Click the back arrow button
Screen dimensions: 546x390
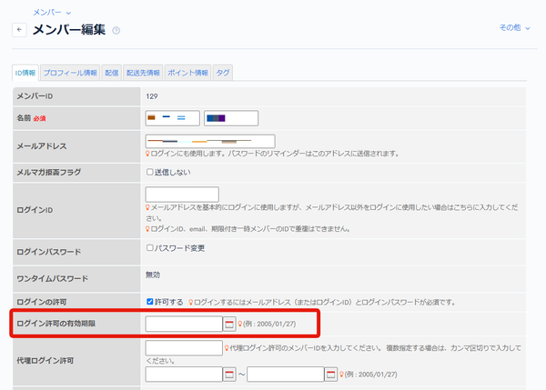pos(19,30)
